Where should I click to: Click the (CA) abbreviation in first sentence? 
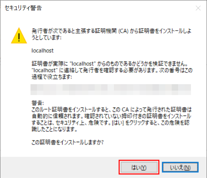tap(124, 31)
